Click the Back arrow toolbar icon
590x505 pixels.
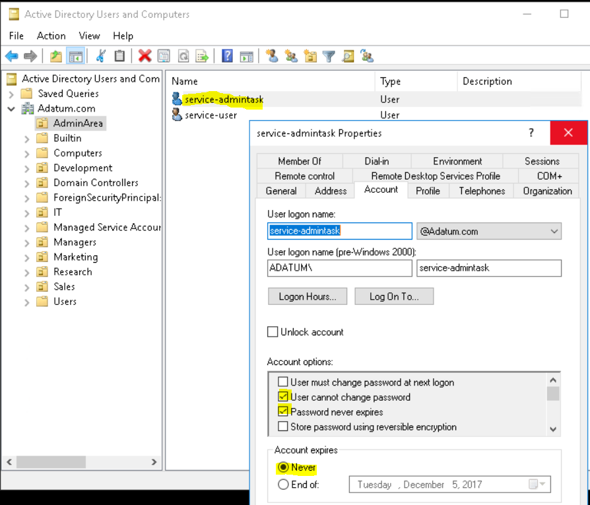pos(12,57)
